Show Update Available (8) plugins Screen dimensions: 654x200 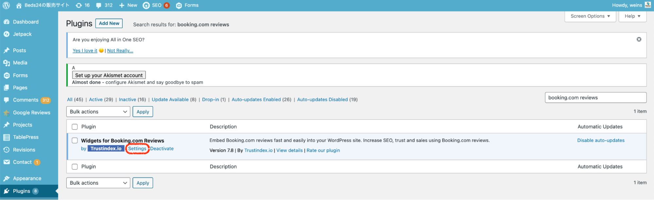(170, 100)
